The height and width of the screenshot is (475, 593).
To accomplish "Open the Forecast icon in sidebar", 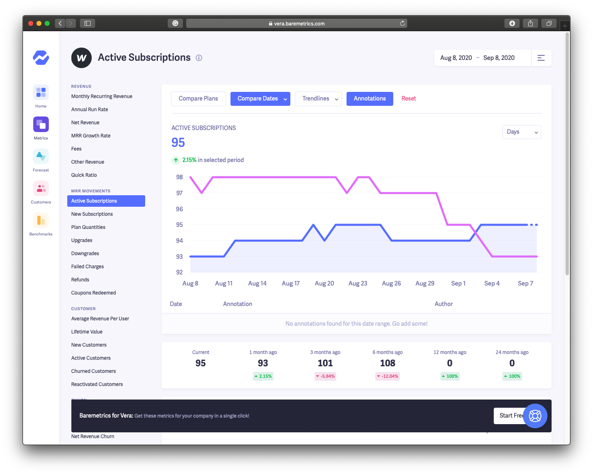I will [41, 156].
